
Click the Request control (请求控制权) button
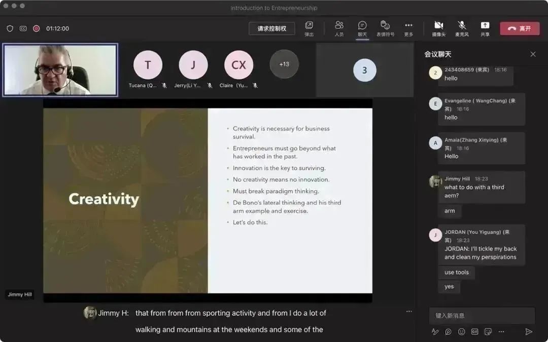click(x=271, y=28)
